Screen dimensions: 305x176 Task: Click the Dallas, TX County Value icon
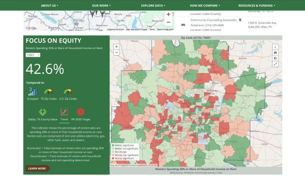click(x=42, y=112)
